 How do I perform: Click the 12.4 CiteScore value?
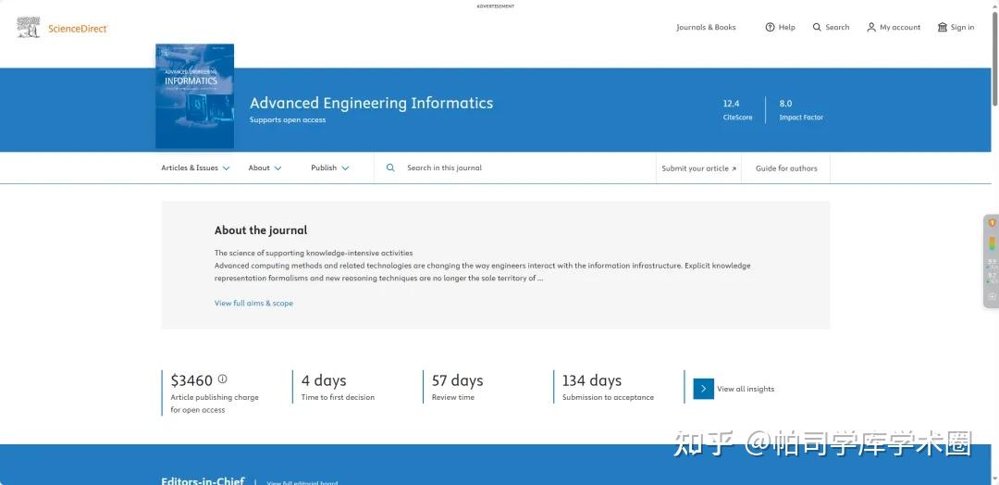(x=731, y=104)
